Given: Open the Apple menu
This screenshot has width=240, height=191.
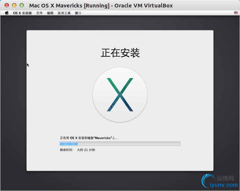Looking at the screenshot, I should 7,13.
